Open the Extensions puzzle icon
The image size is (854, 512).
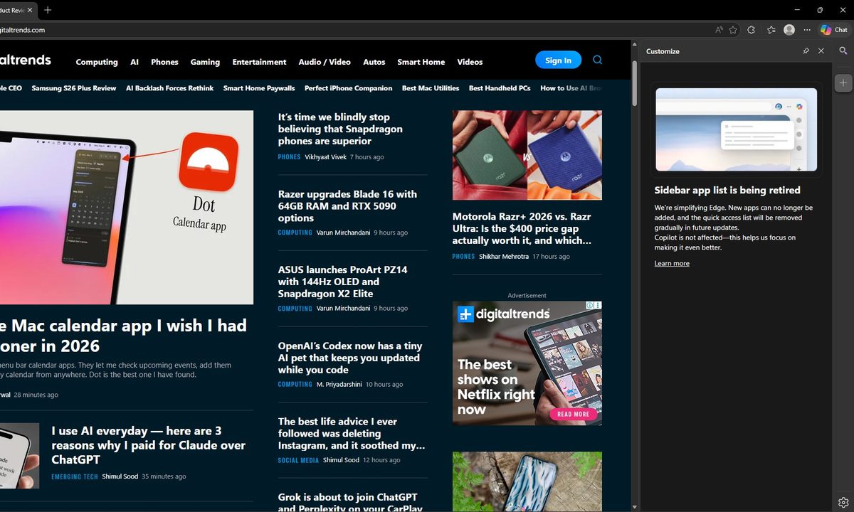coord(752,30)
